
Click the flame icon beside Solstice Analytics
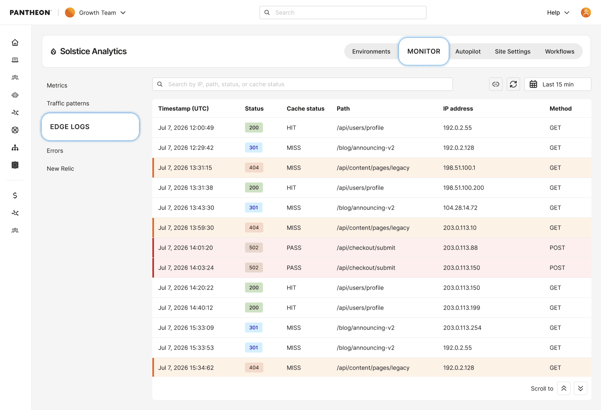pyautogui.click(x=53, y=52)
